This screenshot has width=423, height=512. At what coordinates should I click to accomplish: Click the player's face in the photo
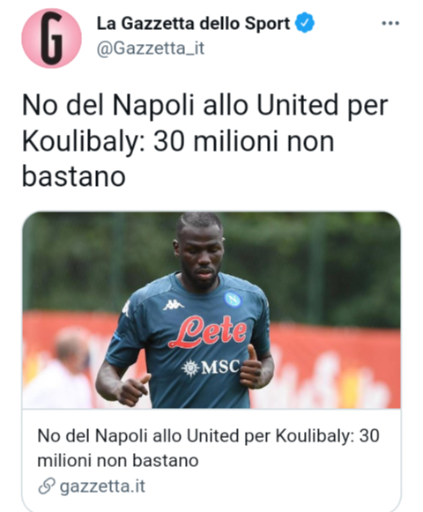(199, 256)
